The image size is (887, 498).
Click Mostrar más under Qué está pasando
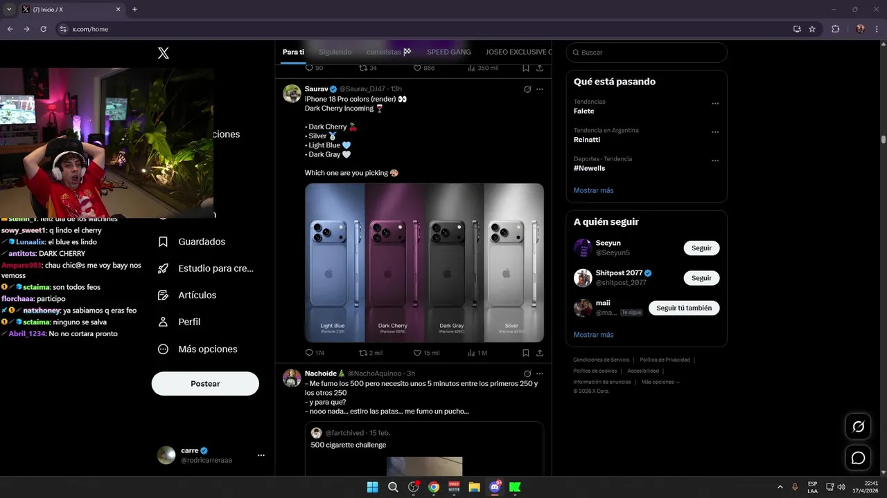[593, 190]
